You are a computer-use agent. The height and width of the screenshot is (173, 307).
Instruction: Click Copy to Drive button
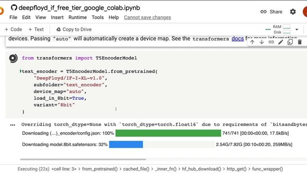click(x=74, y=29)
